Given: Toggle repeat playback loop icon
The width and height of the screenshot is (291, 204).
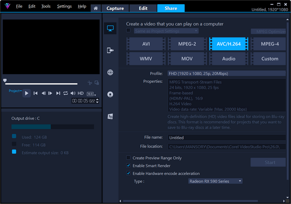Looking at the screenshot, I should [65, 93].
